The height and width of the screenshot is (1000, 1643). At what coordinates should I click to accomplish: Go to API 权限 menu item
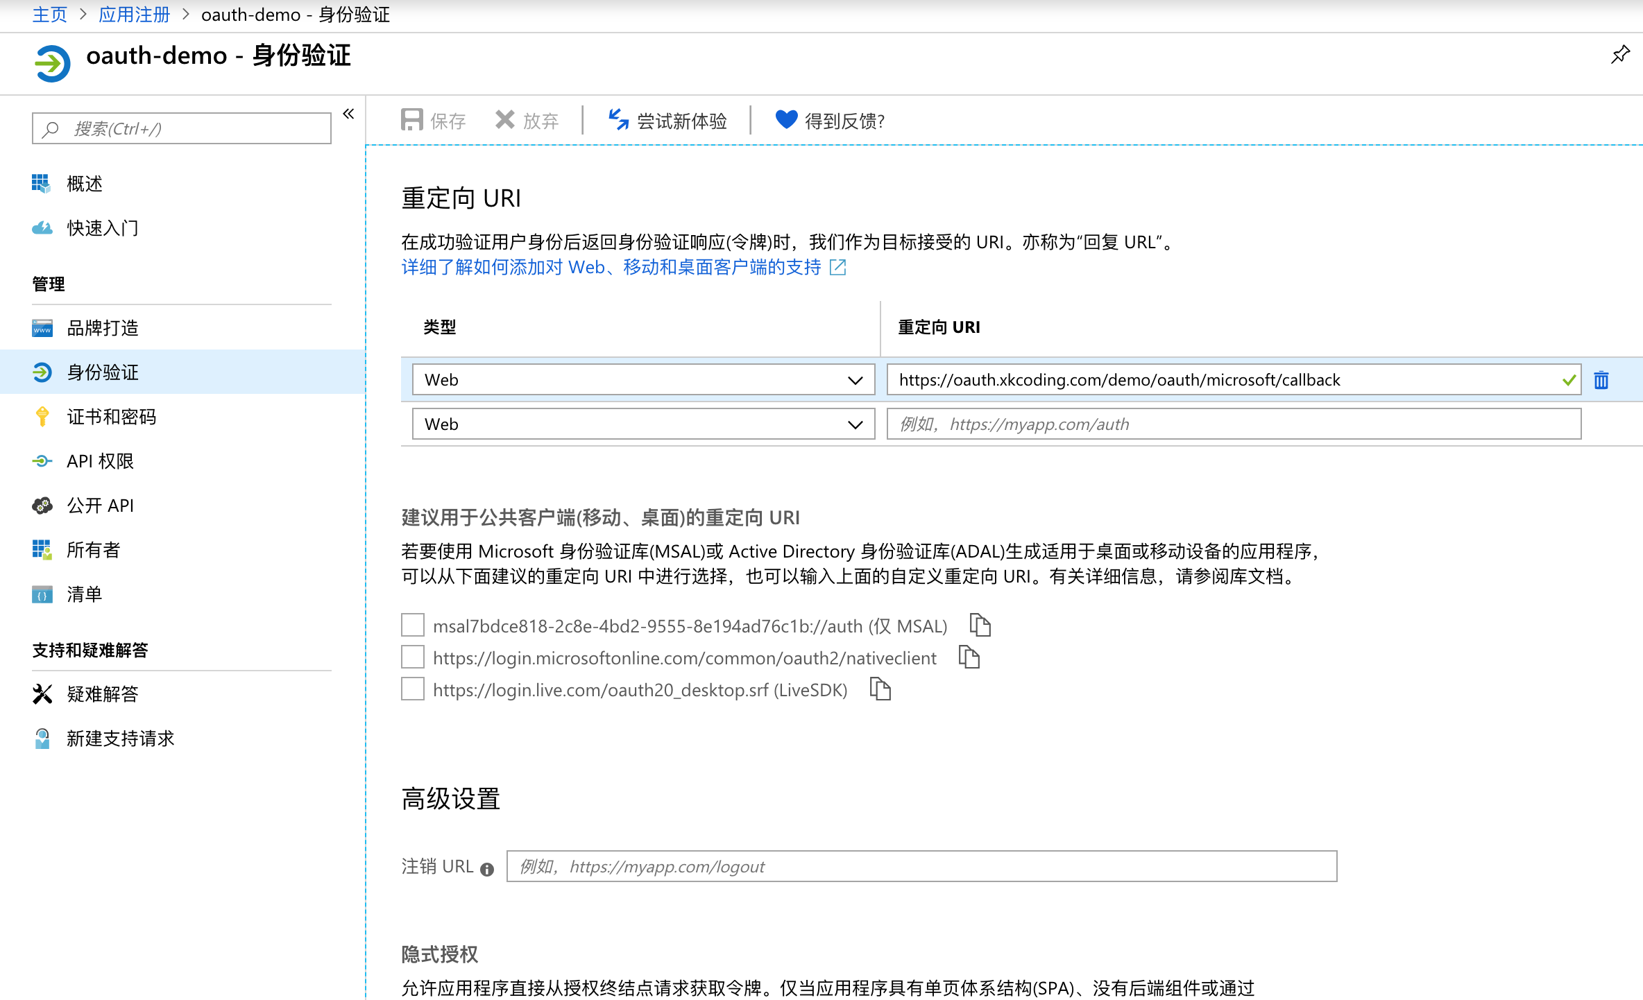click(100, 461)
